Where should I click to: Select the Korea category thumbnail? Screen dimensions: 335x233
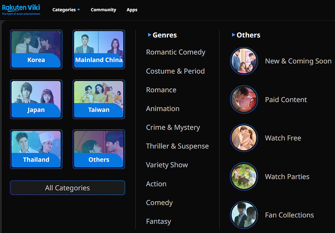pos(36,49)
